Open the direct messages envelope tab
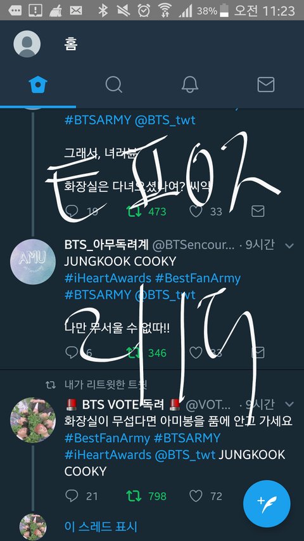The image size is (304, 541). (x=266, y=84)
